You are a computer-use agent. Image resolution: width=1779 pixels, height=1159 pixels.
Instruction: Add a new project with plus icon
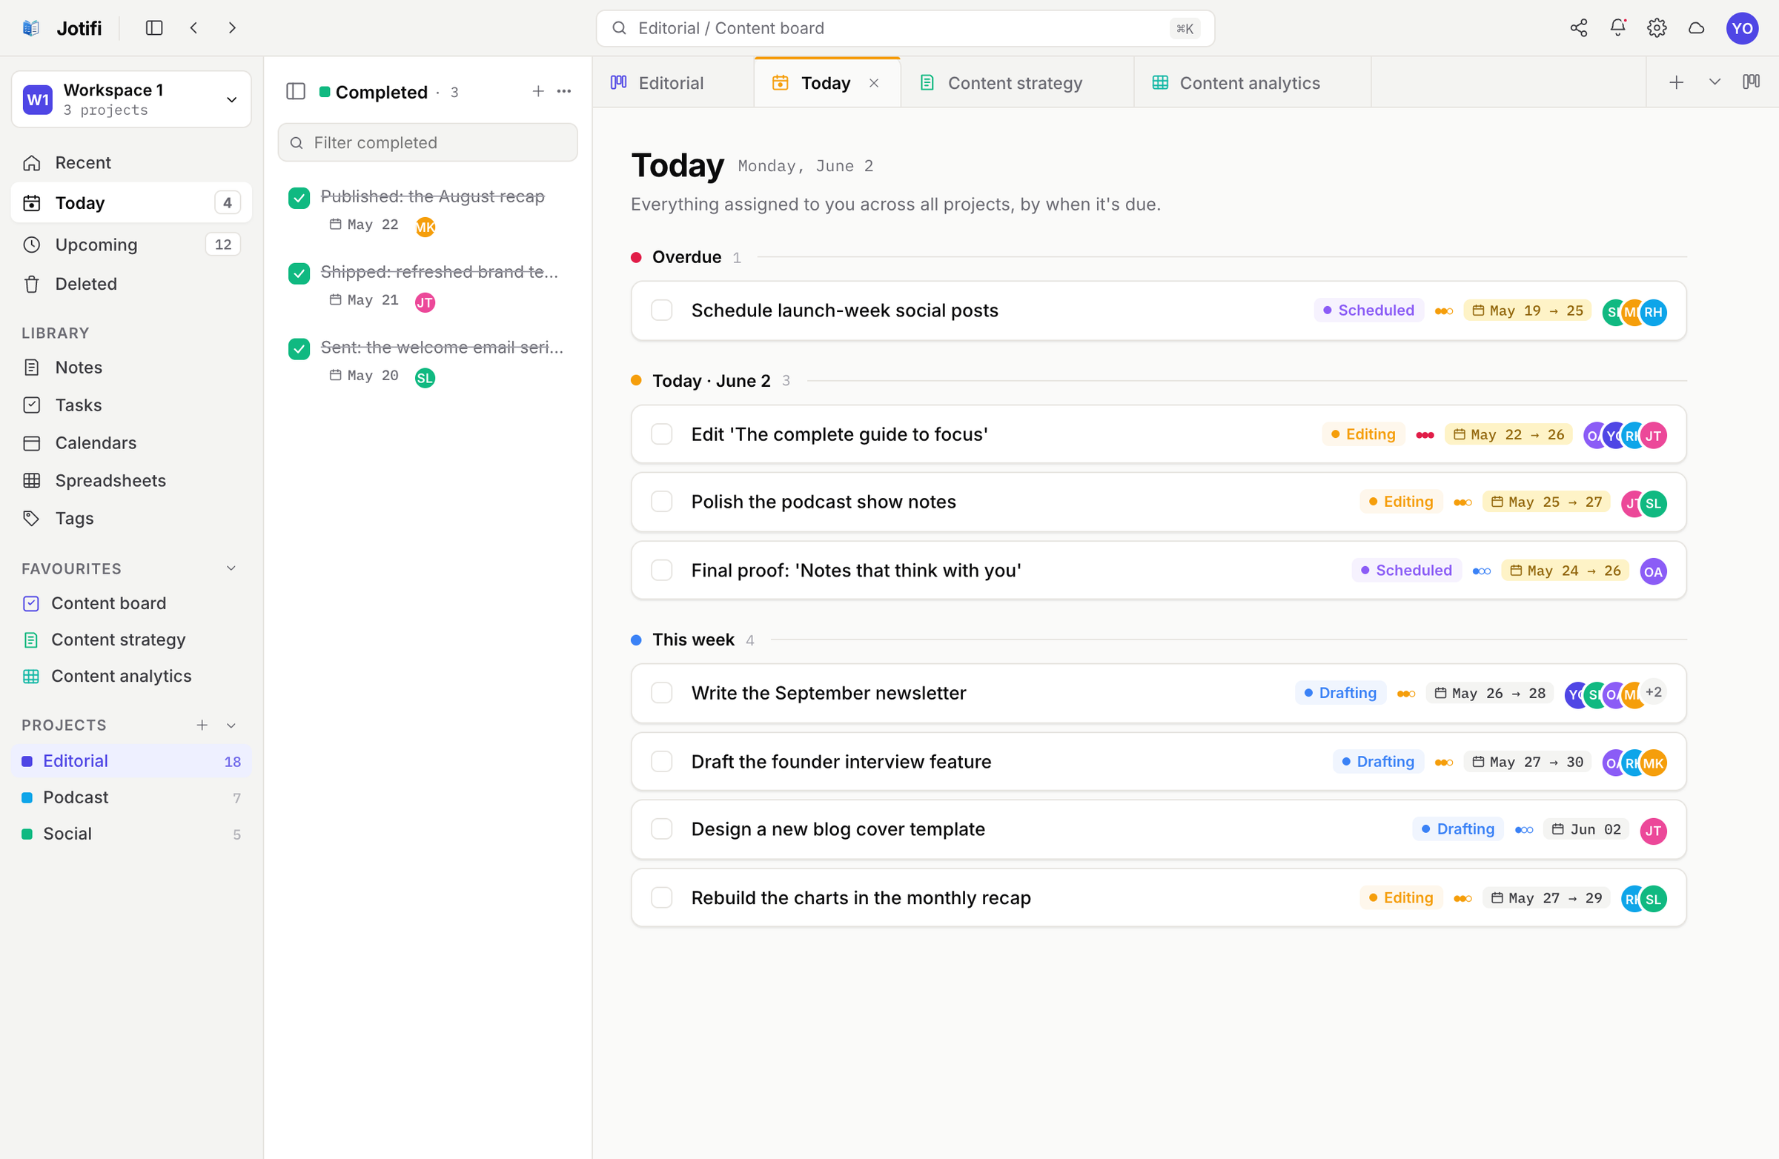coord(202,725)
